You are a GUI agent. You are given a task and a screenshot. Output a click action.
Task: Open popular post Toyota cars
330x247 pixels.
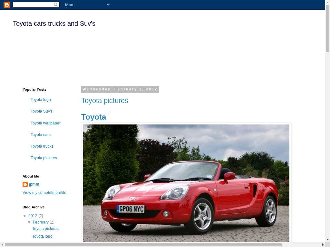40,135
